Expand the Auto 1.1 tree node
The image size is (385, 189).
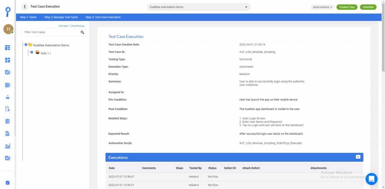(x=32, y=52)
